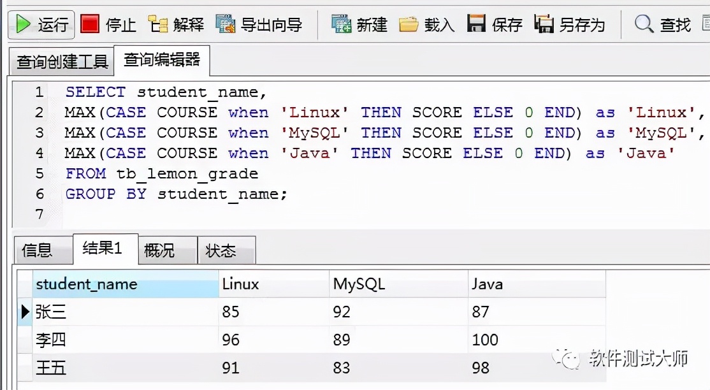Click the green Run (运行) icon
This screenshot has height=390, width=710.
[24, 24]
